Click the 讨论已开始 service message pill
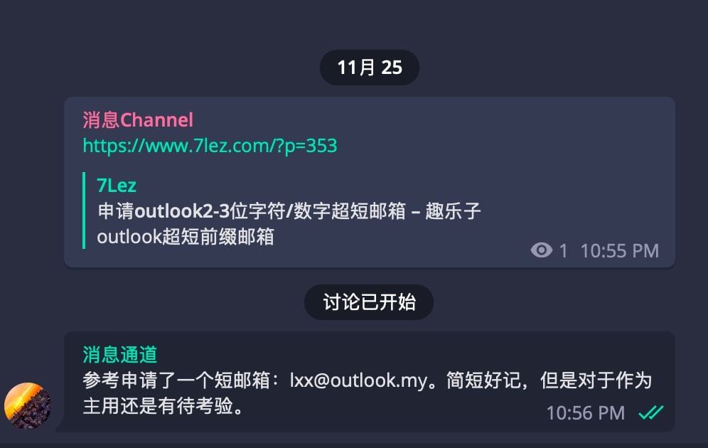 click(369, 302)
